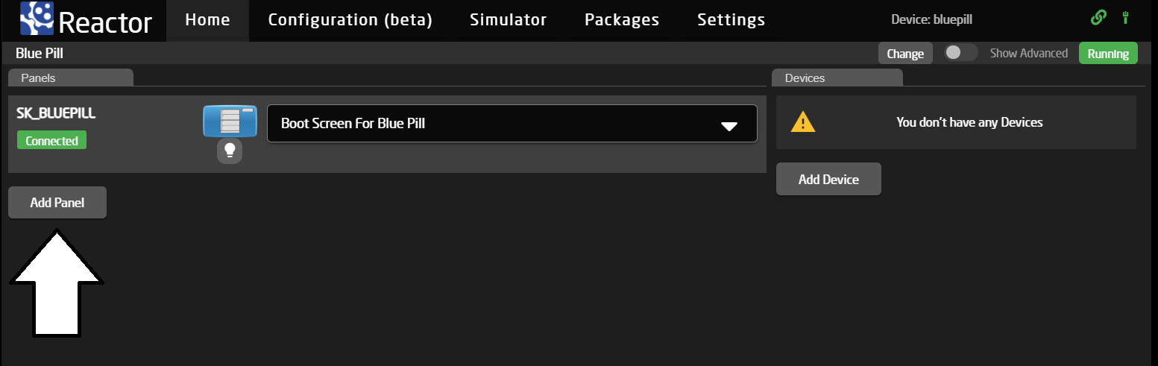Open the Boot Screen For Blue Pill combo box

tap(512, 123)
